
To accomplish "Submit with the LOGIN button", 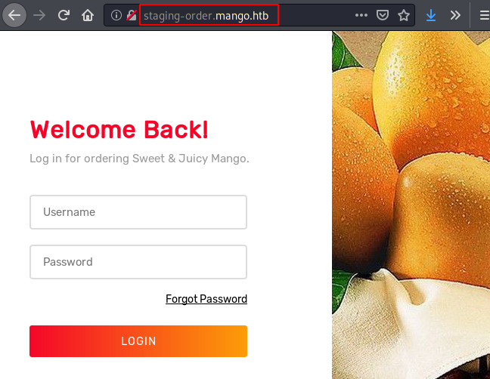I will [x=138, y=341].
